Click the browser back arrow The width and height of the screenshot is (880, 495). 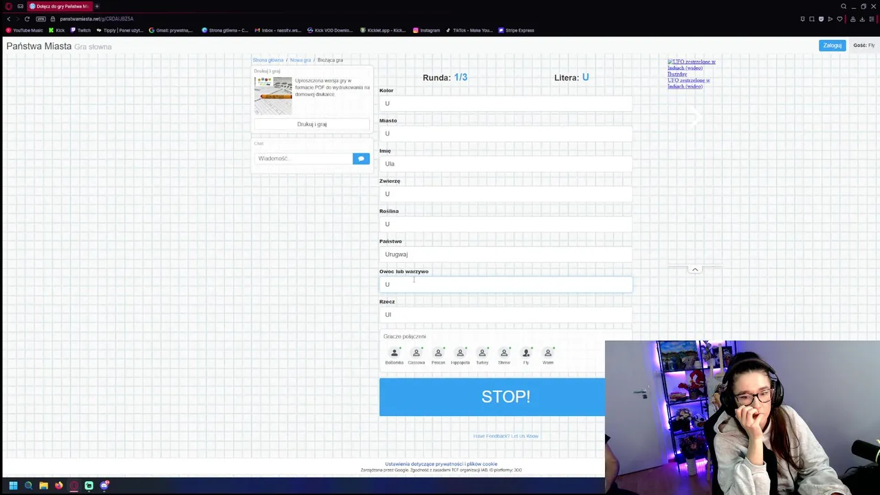click(9, 19)
